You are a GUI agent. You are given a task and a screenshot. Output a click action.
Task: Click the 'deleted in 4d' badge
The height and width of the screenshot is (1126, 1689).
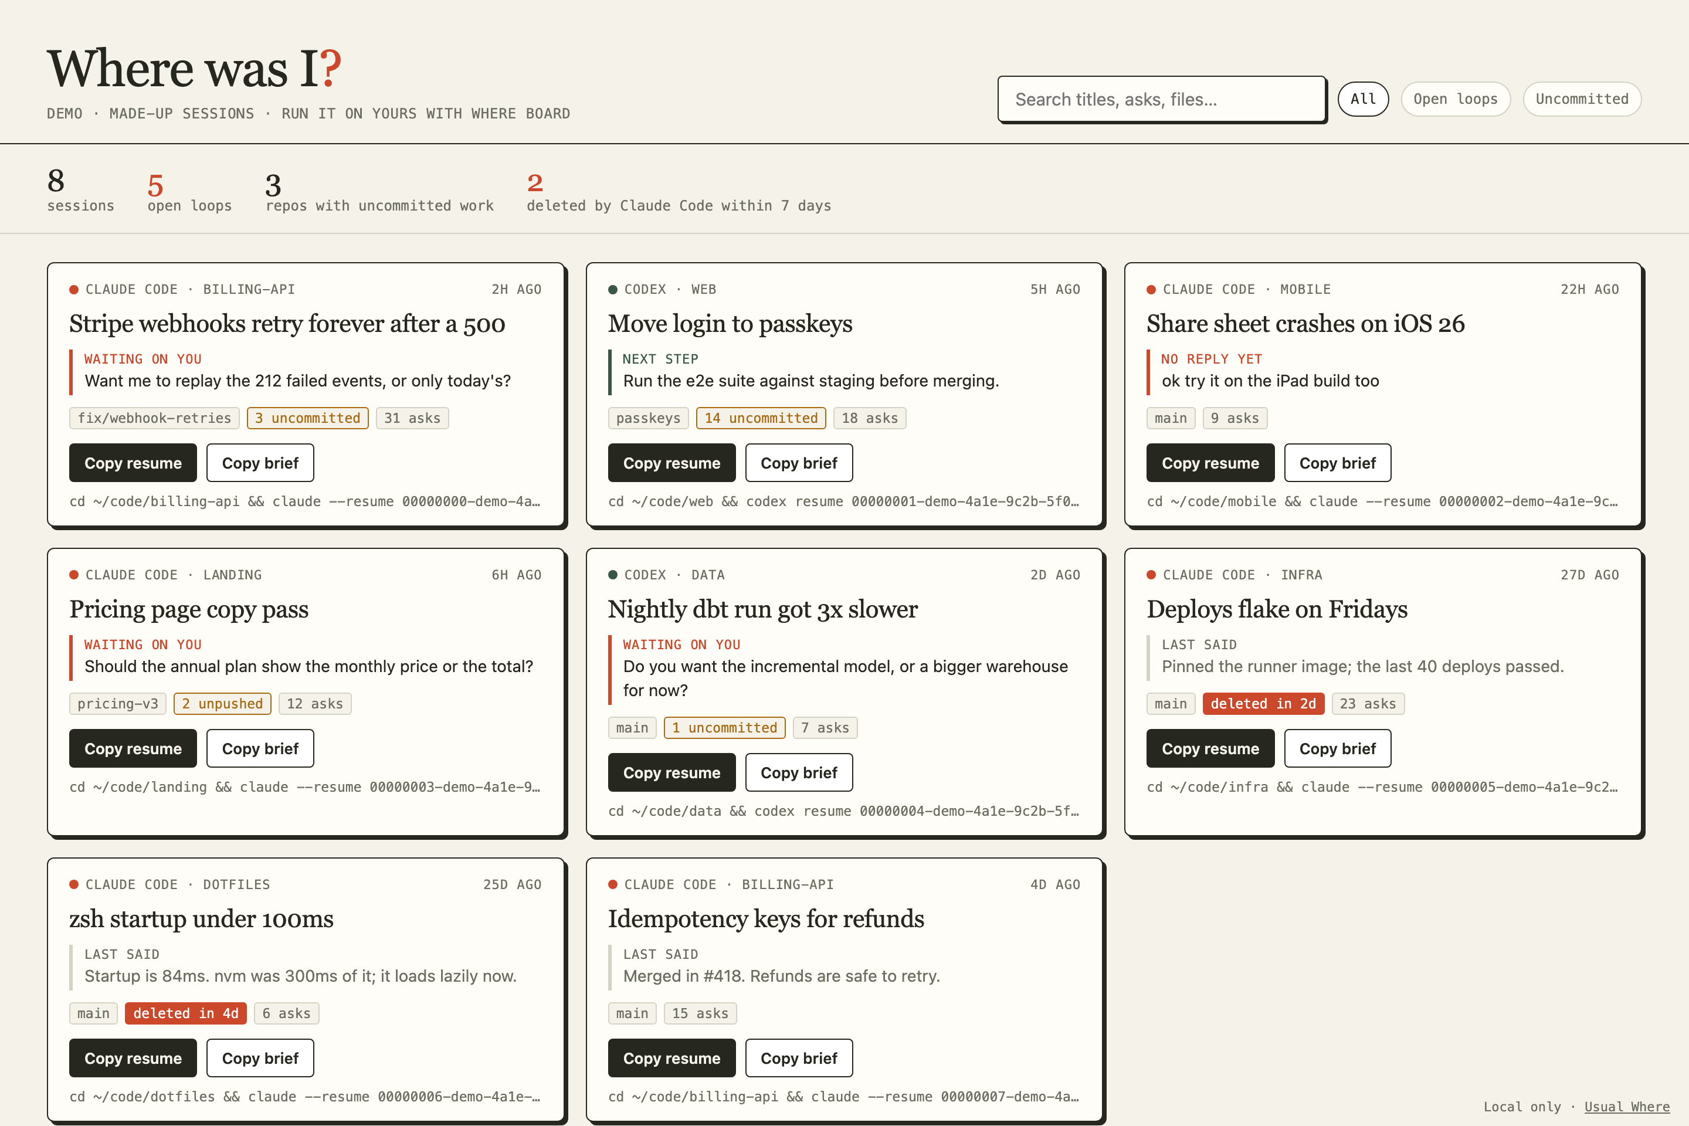click(x=185, y=1013)
